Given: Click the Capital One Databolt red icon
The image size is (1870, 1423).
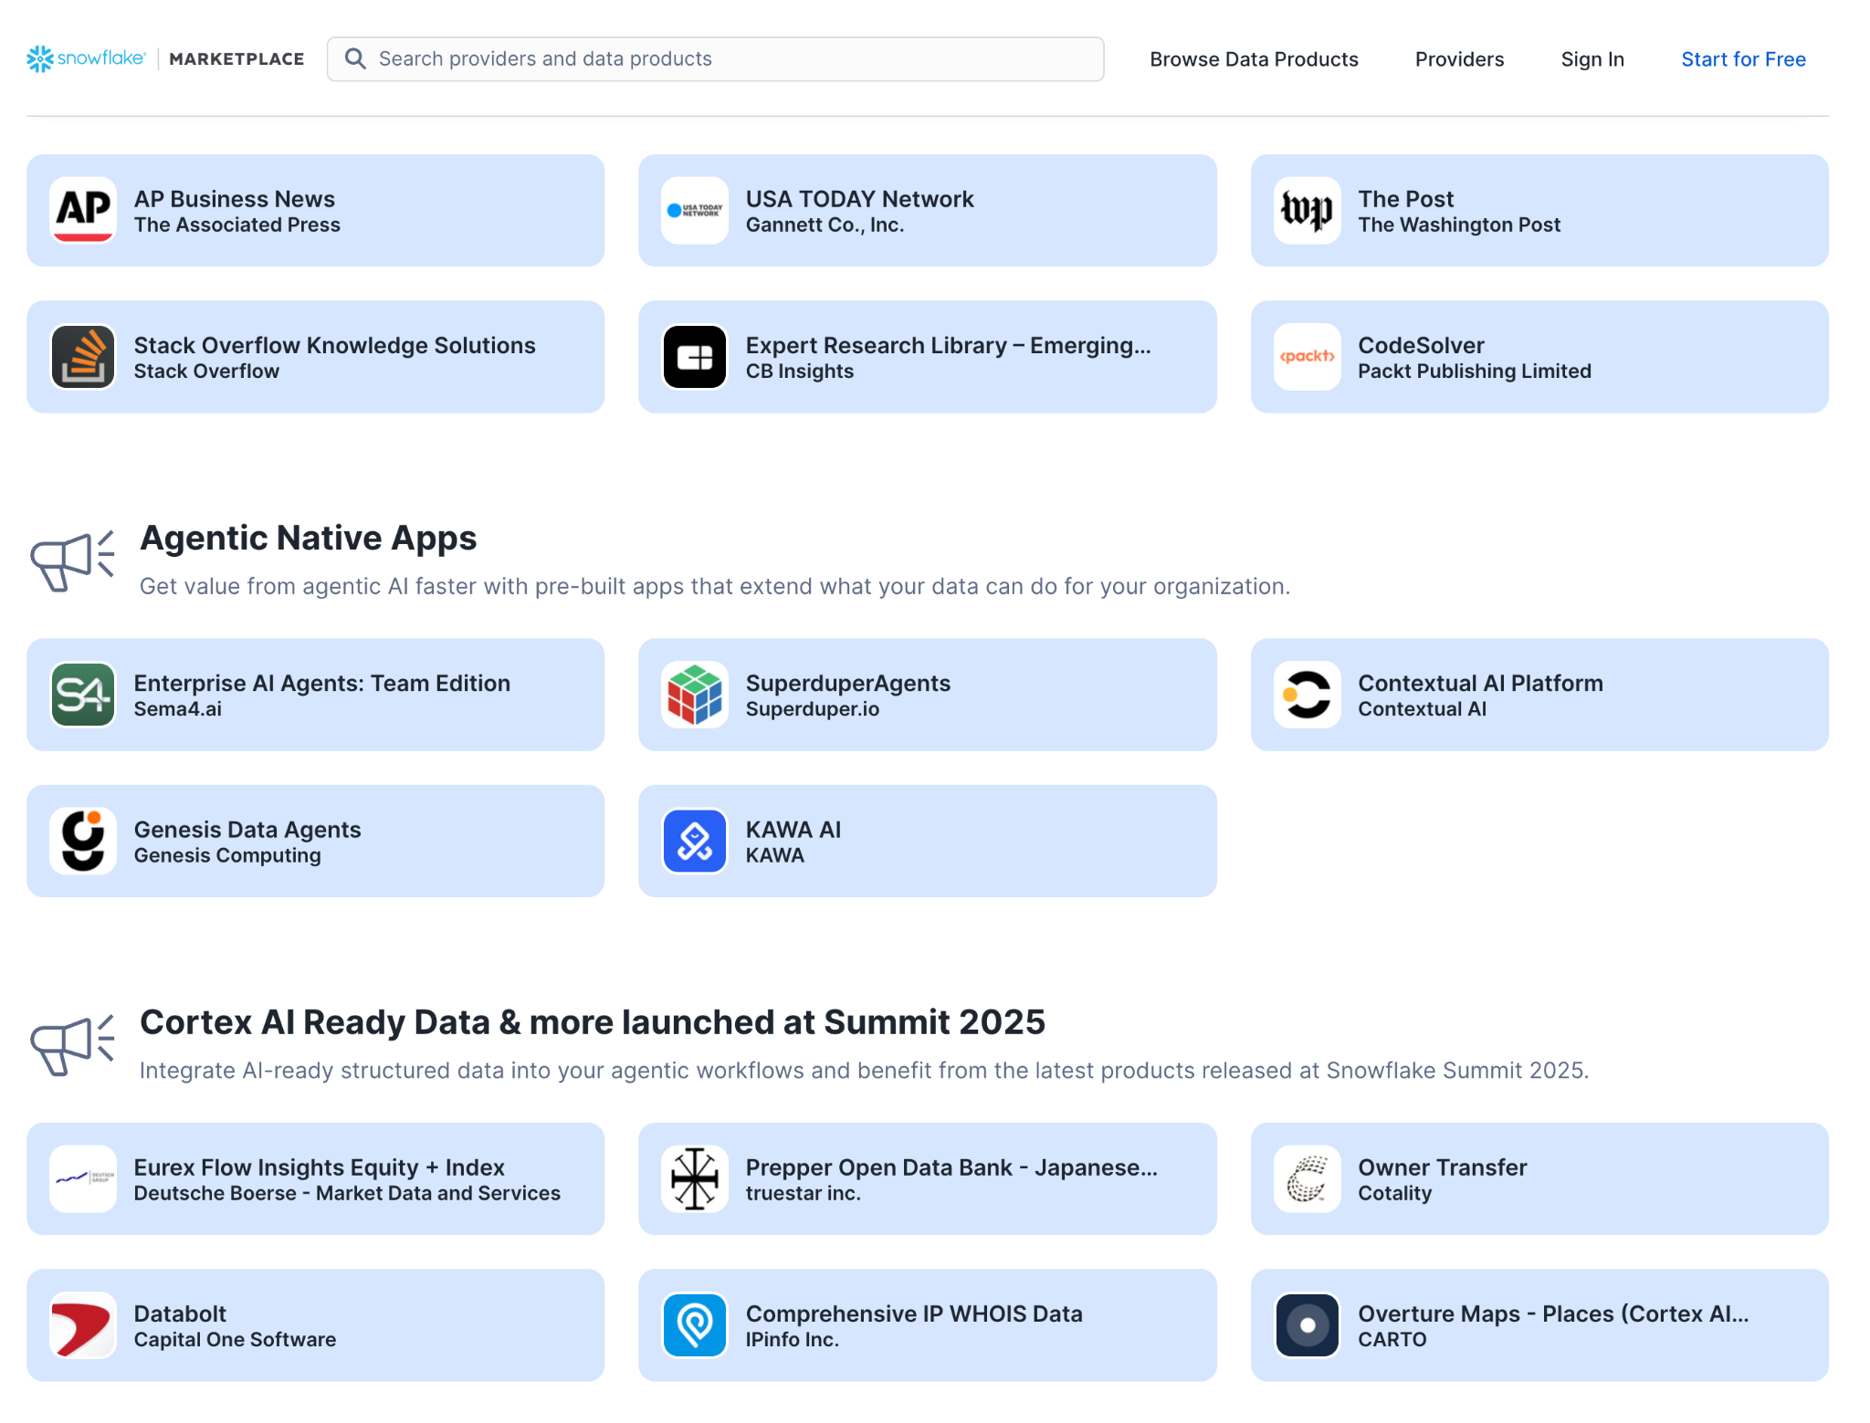Looking at the screenshot, I should [83, 1324].
